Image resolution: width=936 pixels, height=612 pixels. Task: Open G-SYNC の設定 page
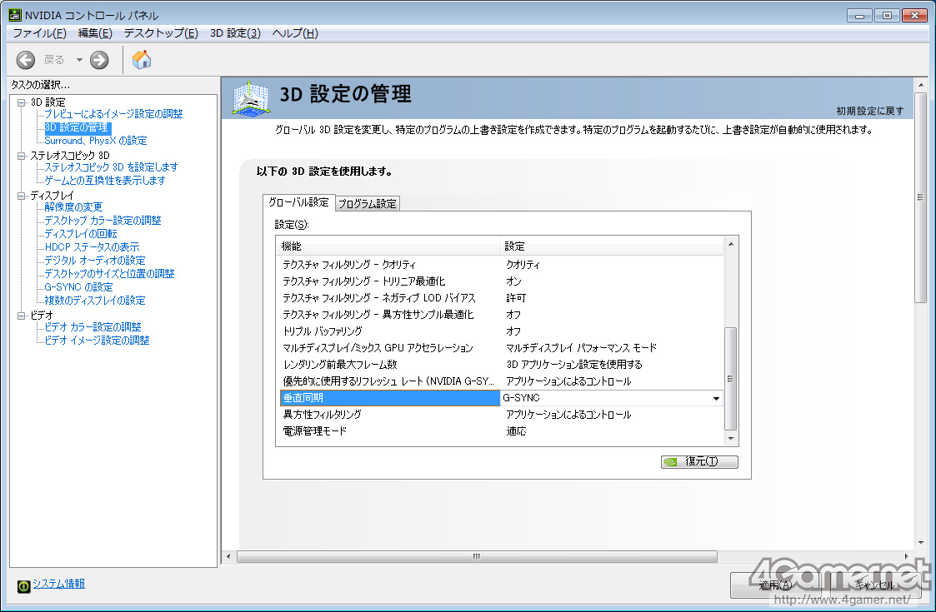pyautogui.click(x=78, y=287)
